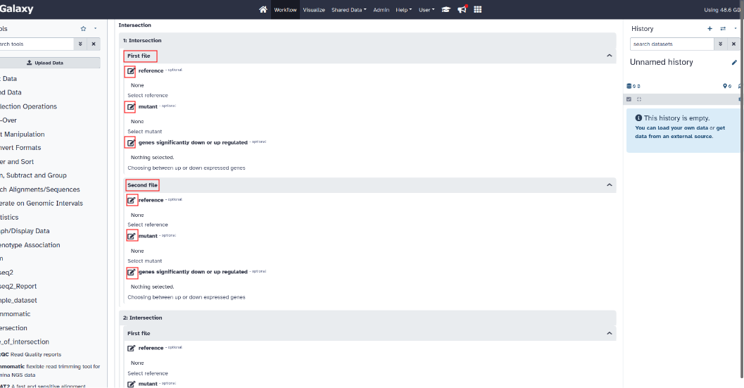Collapse the First file section of step 1
Screen dimensions: 744x388
pos(610,56)
